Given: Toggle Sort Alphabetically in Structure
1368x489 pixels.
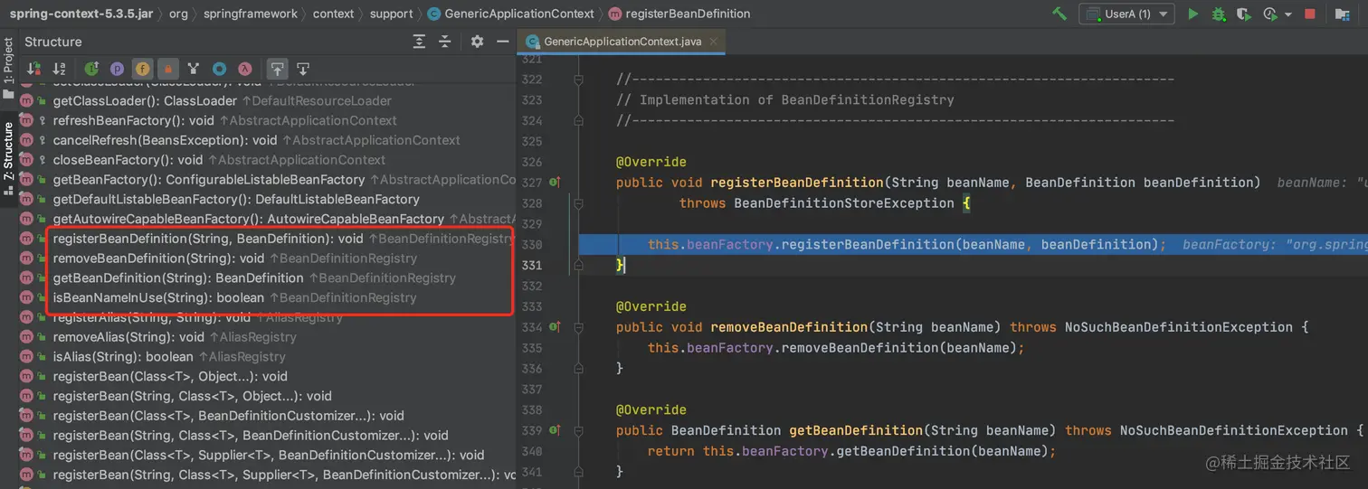Looking at the screenshot, I should coord(59,69).
